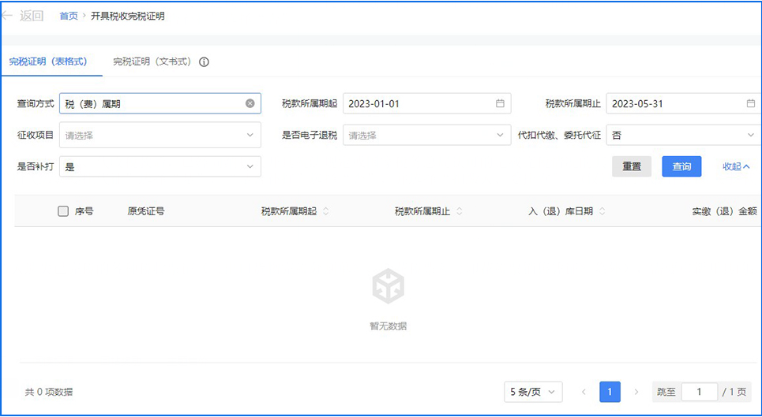Click the info icon beside 完税证明（文书式）
This screenshot has width=762, height=417.
tap(204, 62)
